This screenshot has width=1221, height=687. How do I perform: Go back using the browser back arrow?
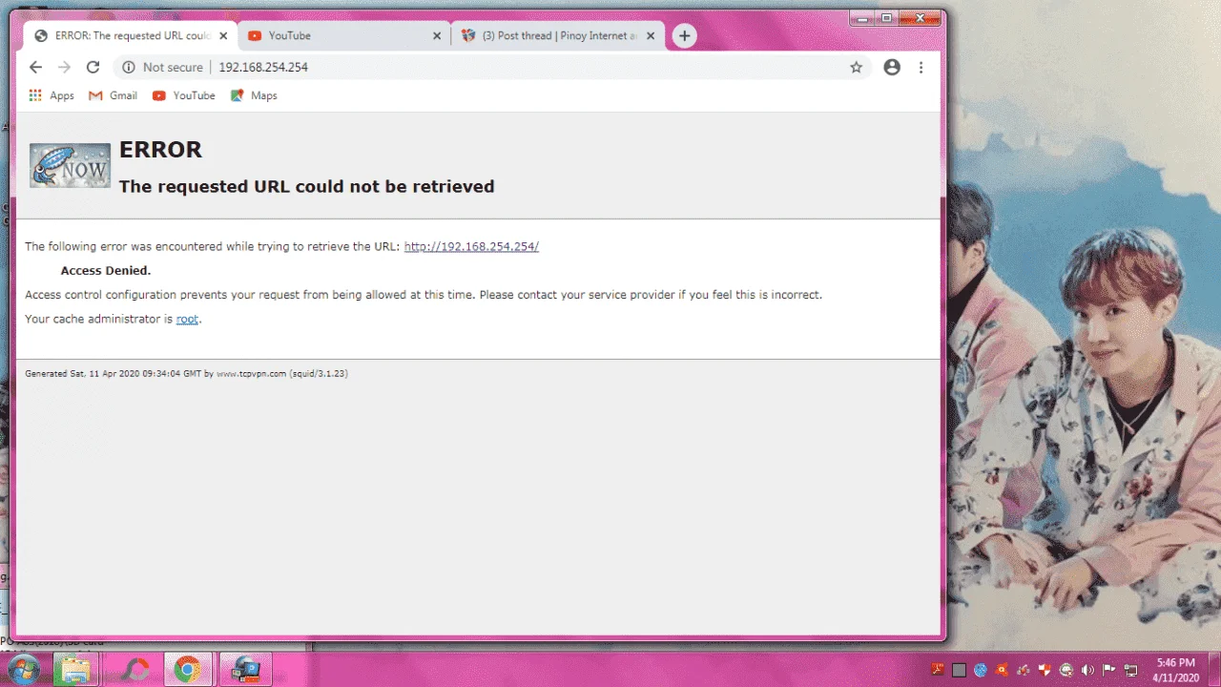(x=35, y=67)
